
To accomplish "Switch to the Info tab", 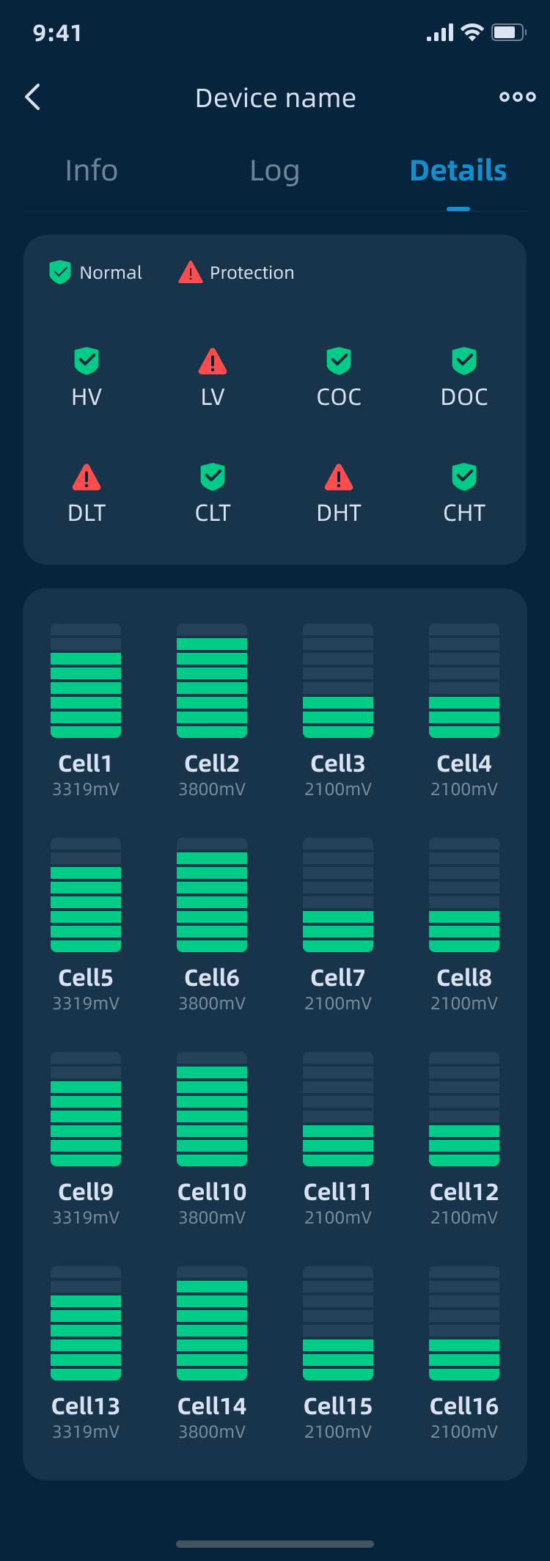I will pos(92,171).
